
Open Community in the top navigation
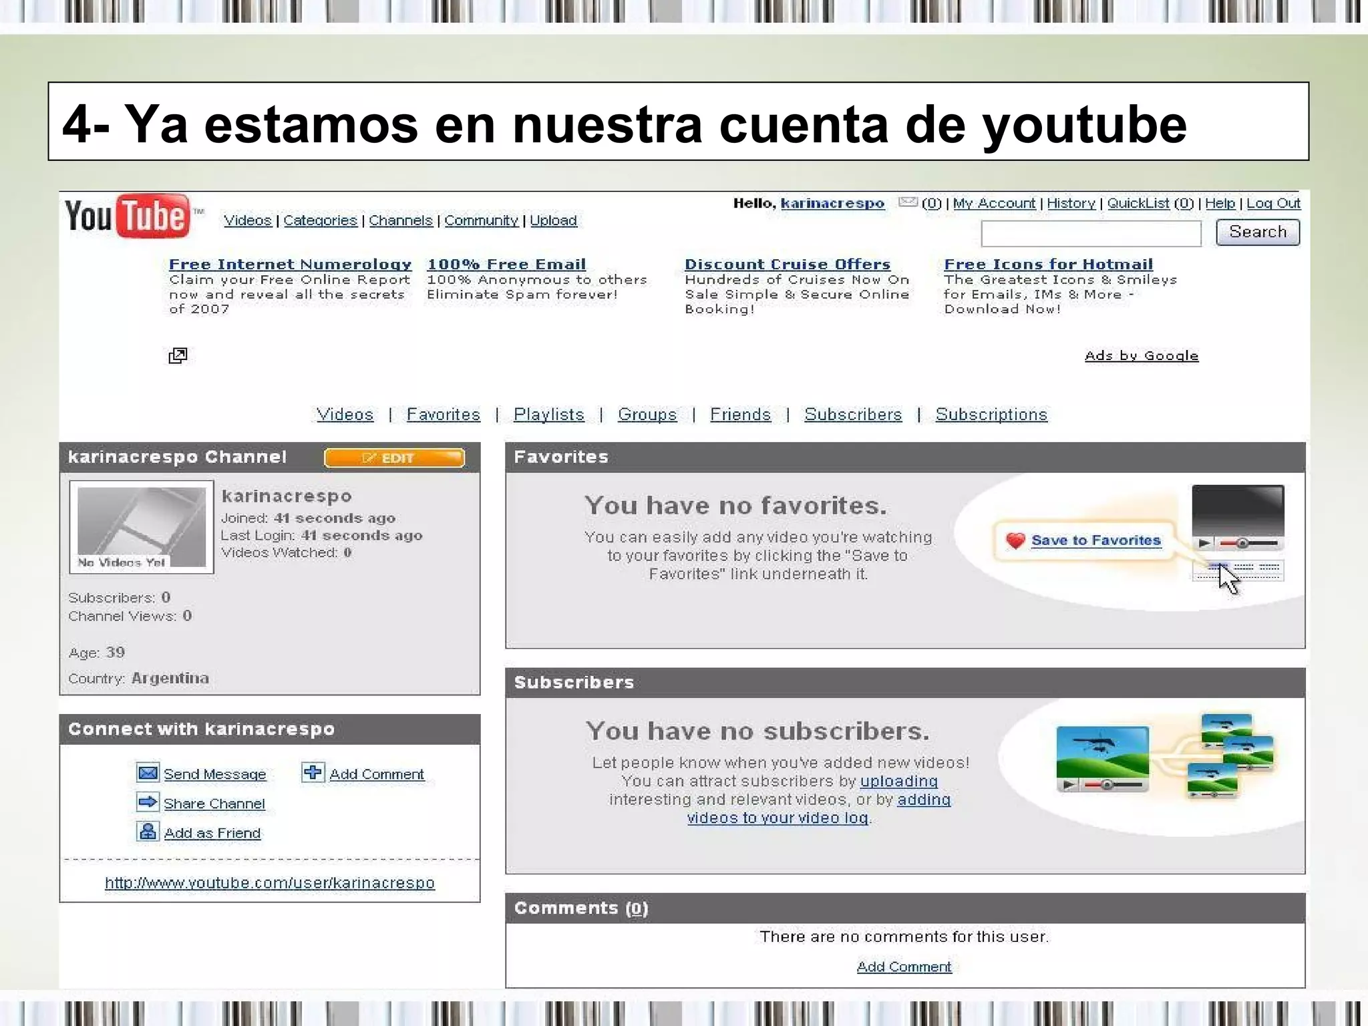481,220
